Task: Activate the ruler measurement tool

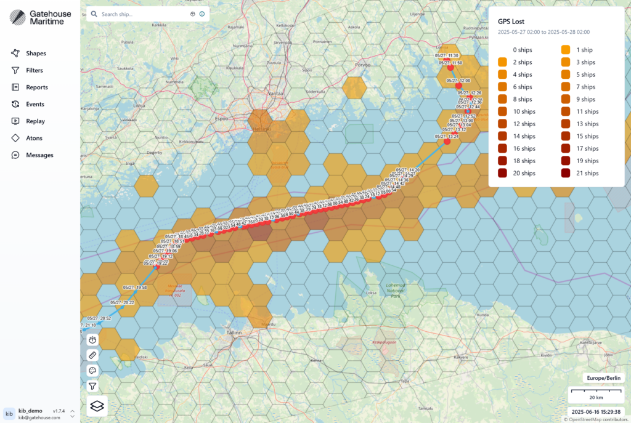Action: (92, 355)
